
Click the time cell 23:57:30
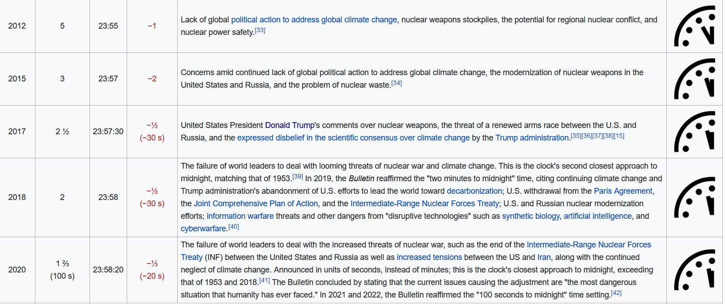108,132
